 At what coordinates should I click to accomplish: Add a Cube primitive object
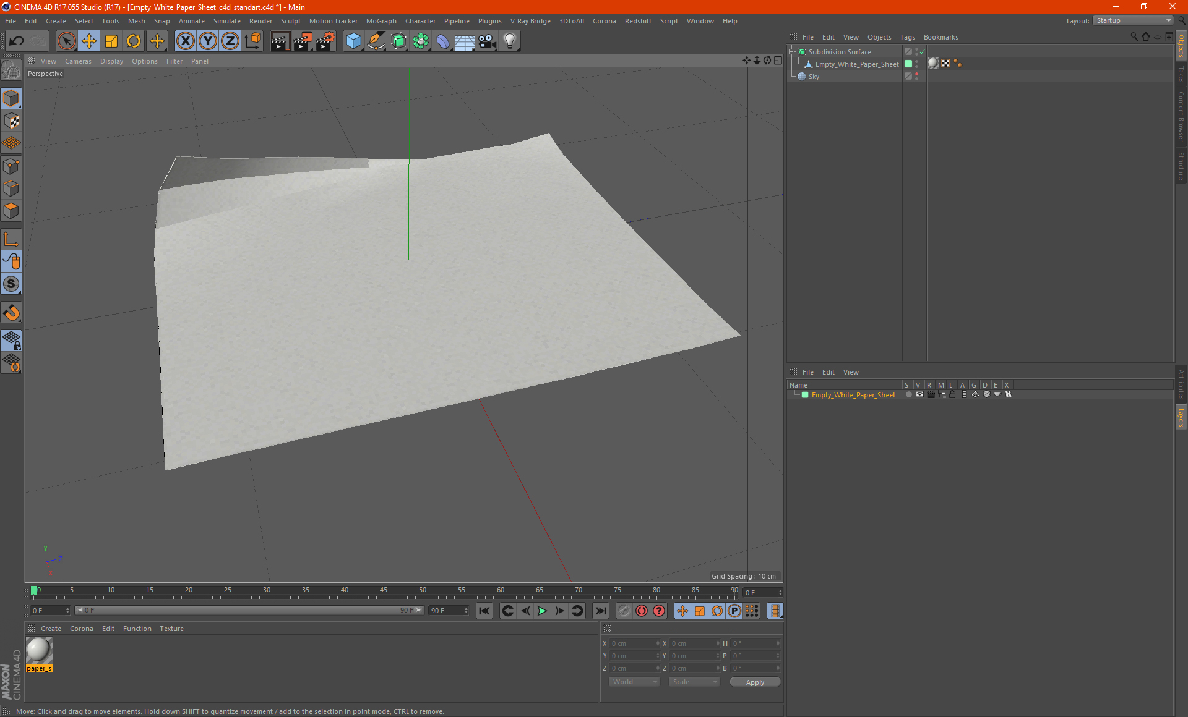353,41
